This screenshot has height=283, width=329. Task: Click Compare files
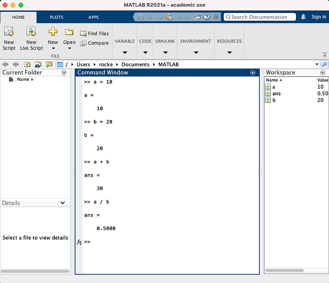coord(94,43)
